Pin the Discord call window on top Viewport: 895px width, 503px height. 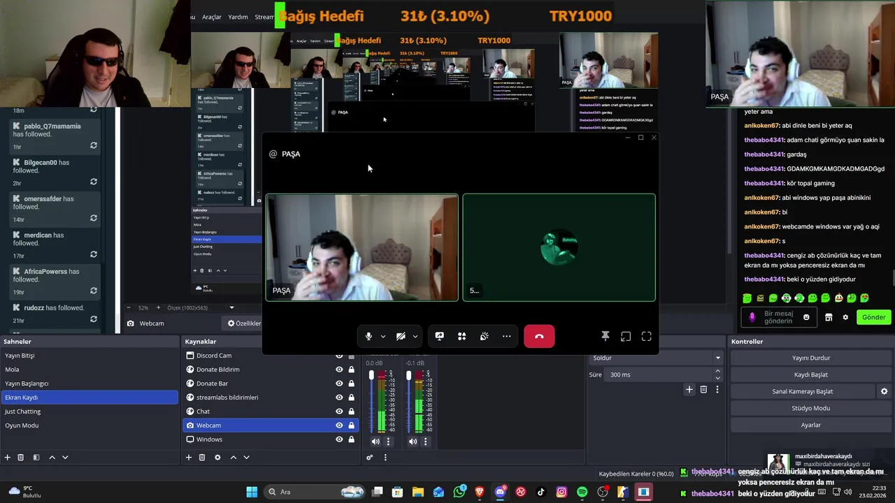click(606, 337)
